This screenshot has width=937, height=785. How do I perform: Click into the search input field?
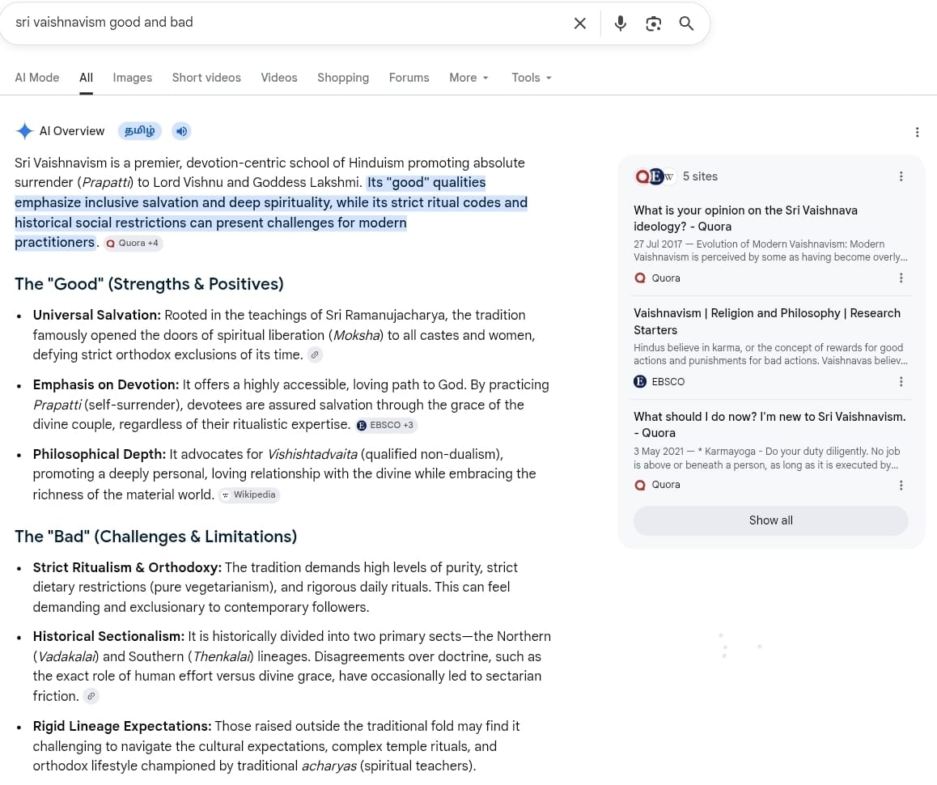286,23
